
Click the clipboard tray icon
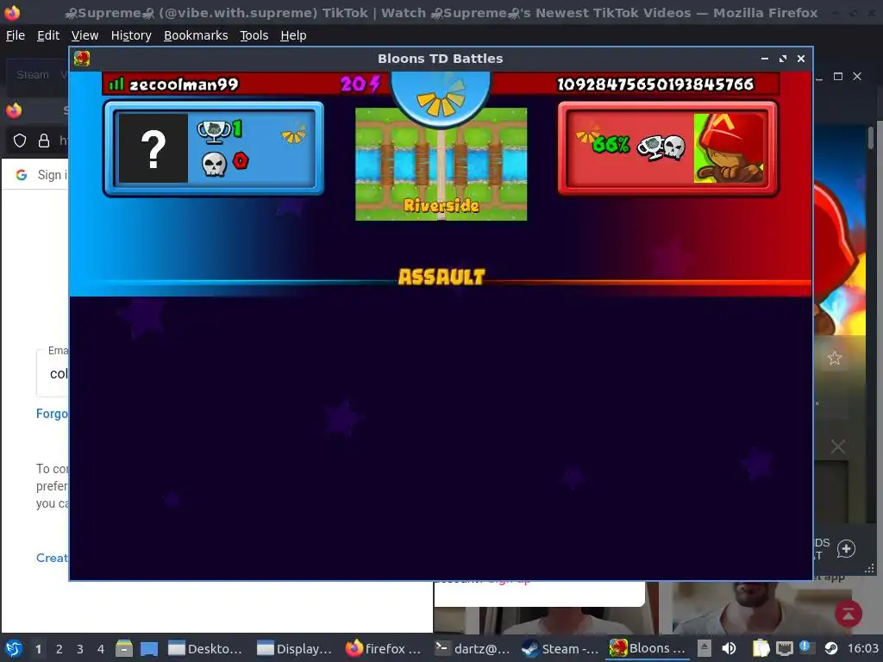coord(761,648)
